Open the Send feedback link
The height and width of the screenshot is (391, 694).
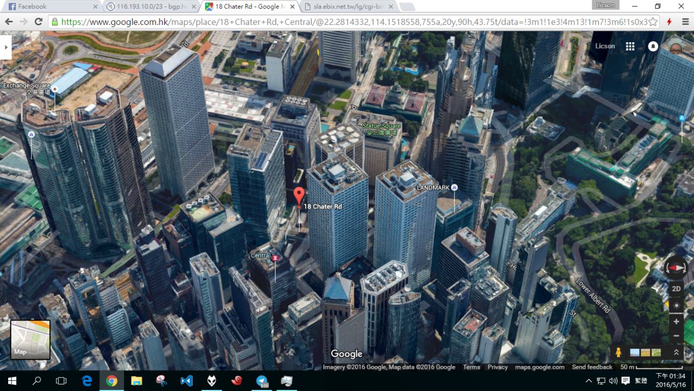pos(592,367)
